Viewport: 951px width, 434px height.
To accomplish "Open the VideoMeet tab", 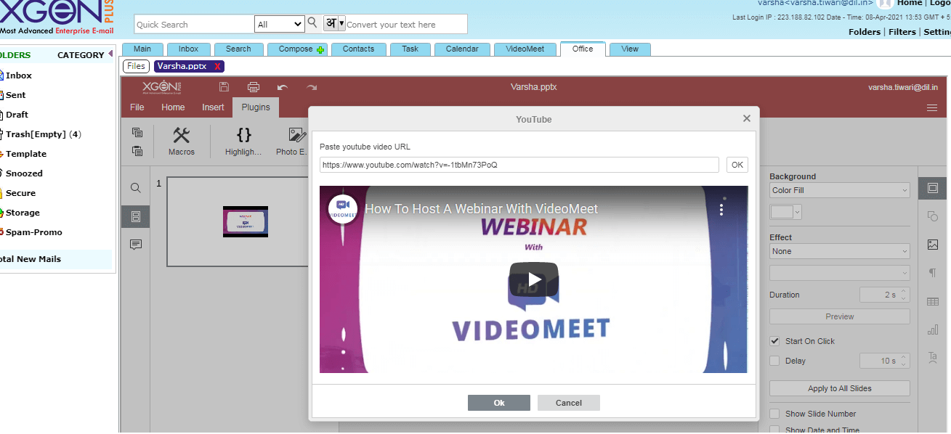I will click(525, 49).
